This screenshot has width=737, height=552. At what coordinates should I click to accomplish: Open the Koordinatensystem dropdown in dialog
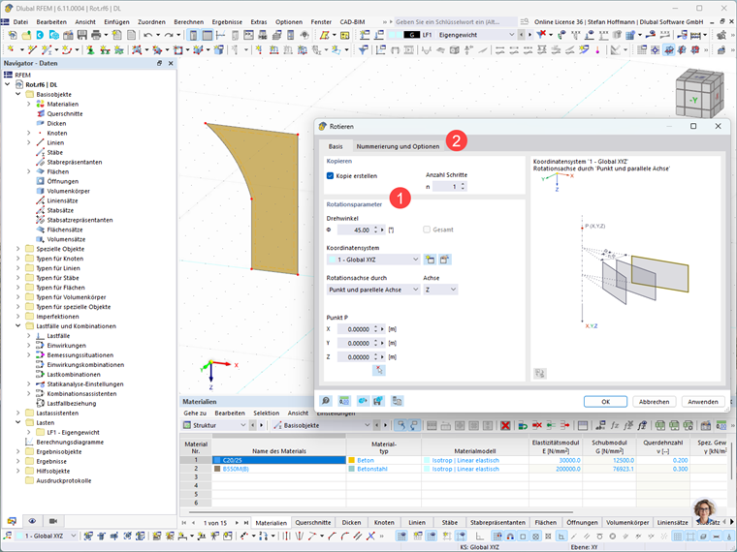pos(372,260)
